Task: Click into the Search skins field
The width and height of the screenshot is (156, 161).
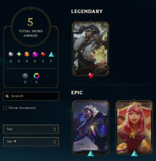Action: click(x=31, y=96)
